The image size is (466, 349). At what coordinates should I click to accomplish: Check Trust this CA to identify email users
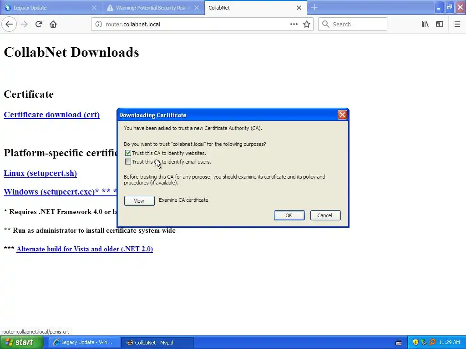pyautogui.click(x=128, y=162)
